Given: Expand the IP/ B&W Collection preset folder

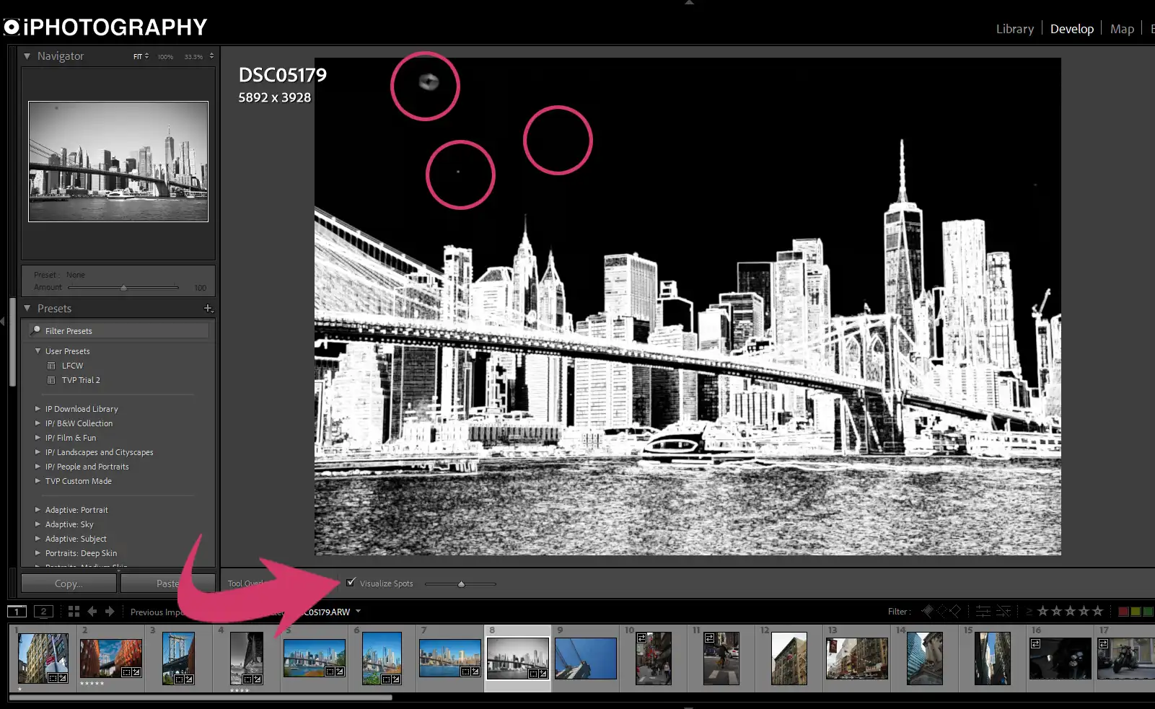Looking at the screenshot, I should pos(38,423).
